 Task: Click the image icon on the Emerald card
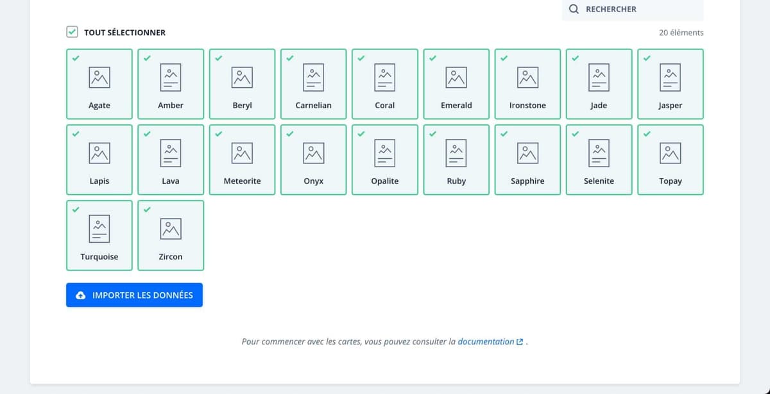456,78
